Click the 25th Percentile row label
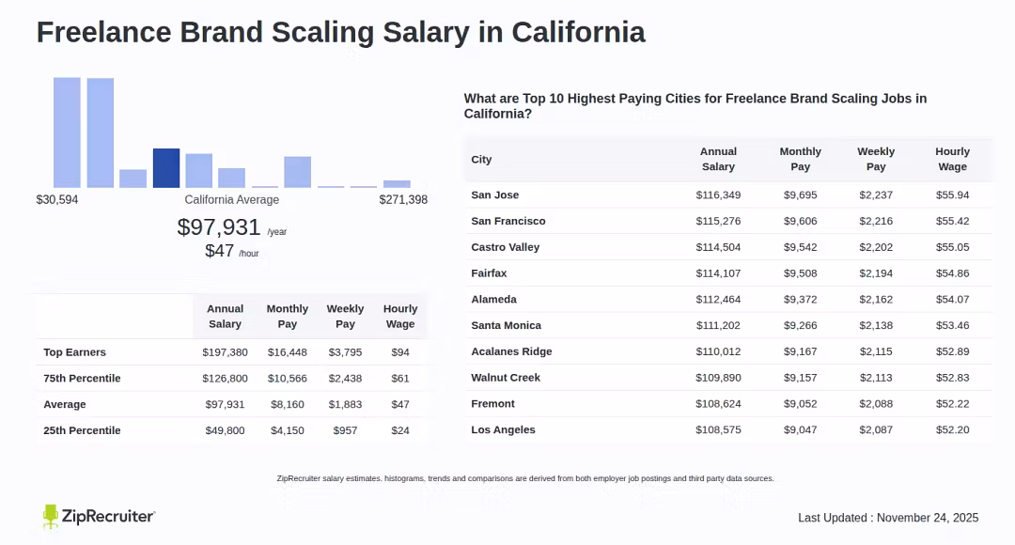 click(83, 430)
